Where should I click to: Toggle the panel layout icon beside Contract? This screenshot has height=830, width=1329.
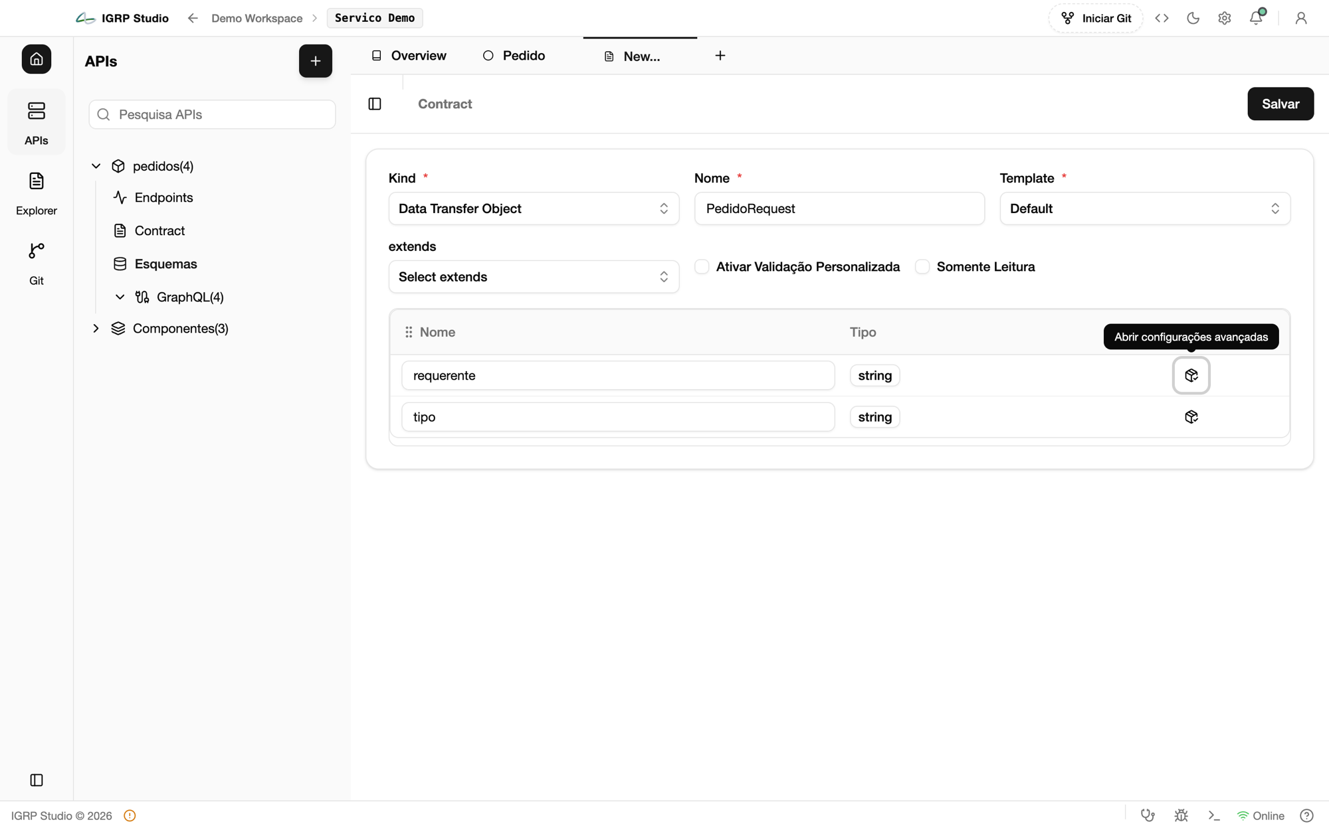pos(375,104)
